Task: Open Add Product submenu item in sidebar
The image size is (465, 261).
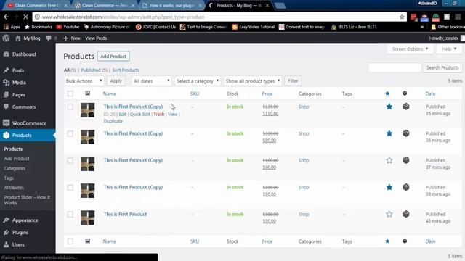Action: tap(17, 159)
